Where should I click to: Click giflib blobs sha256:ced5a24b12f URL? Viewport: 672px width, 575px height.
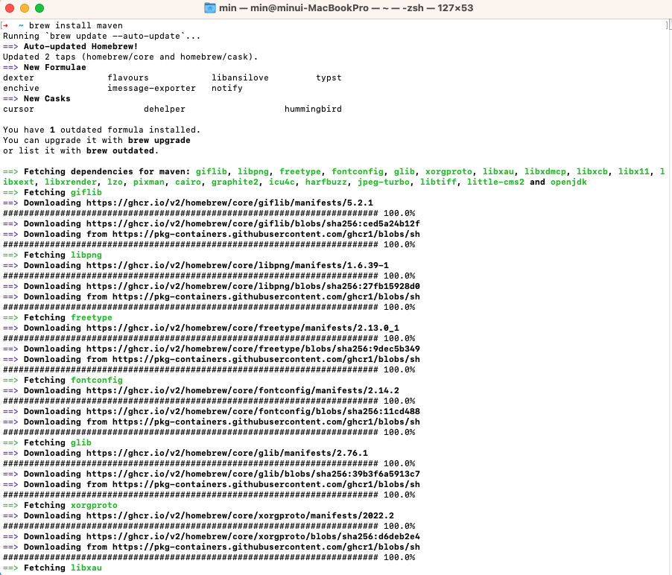253,223
